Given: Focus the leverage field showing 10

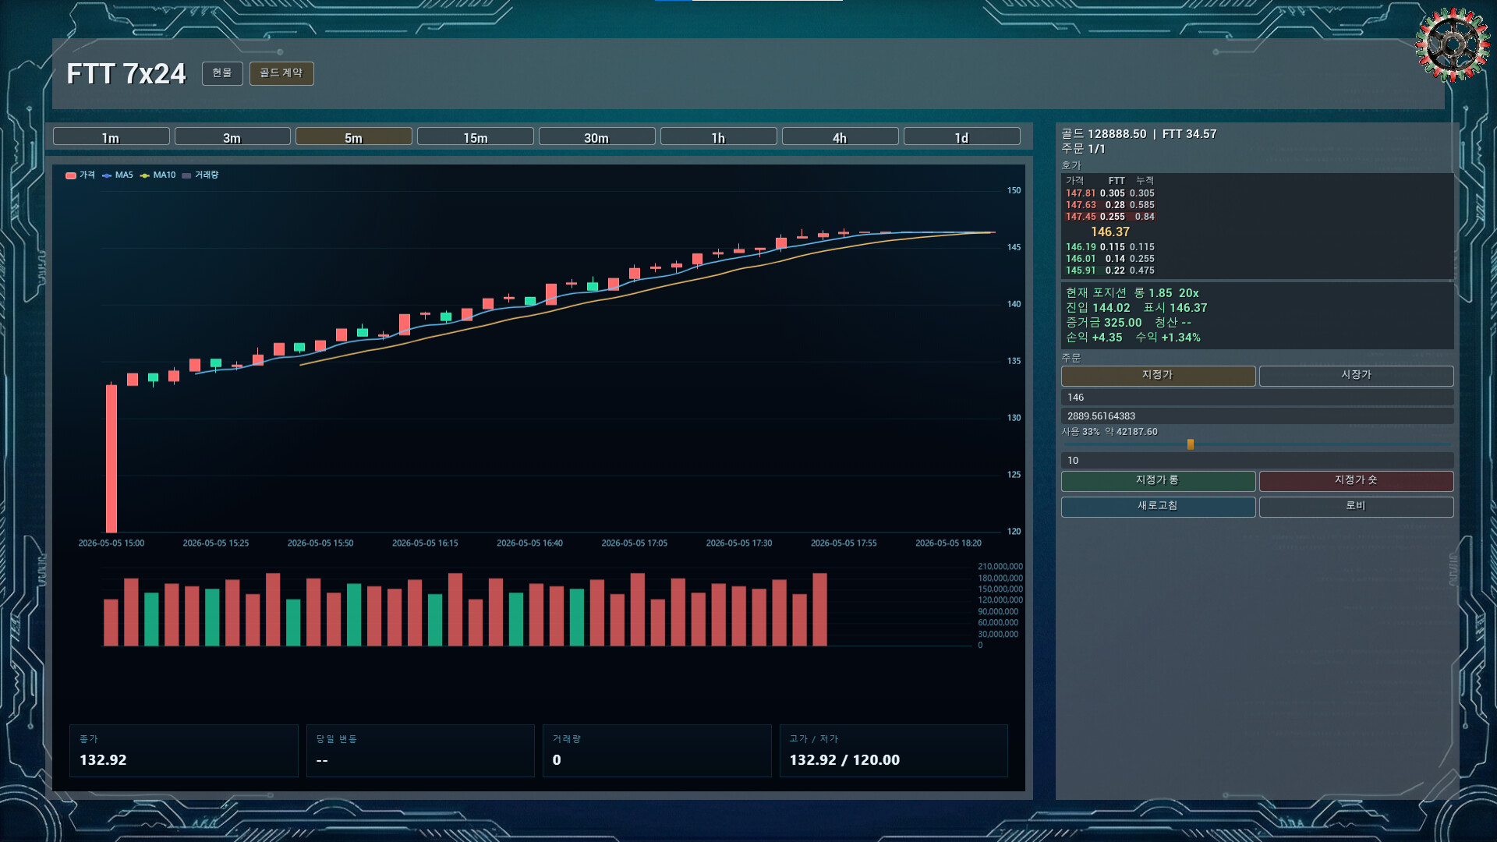Looking at the screenshot, I should pos(1257,461).
